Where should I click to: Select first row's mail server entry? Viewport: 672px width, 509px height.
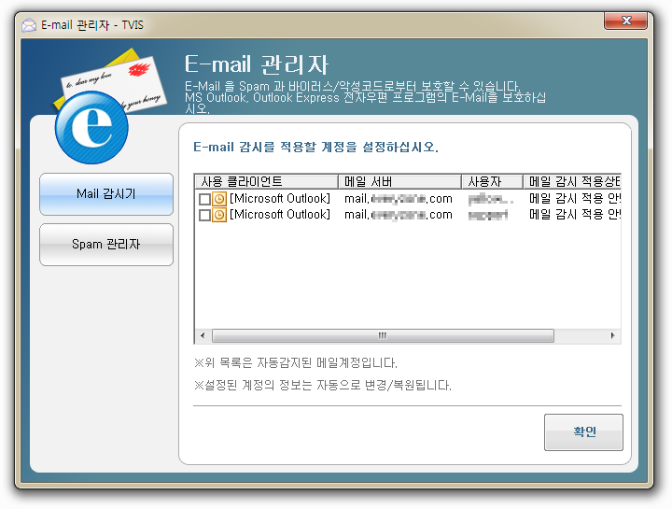(399, 199)
